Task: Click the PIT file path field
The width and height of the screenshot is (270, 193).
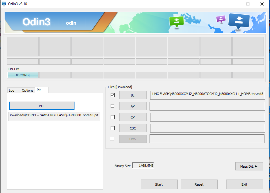Action: pyautogui.click(x=55, y=116)
